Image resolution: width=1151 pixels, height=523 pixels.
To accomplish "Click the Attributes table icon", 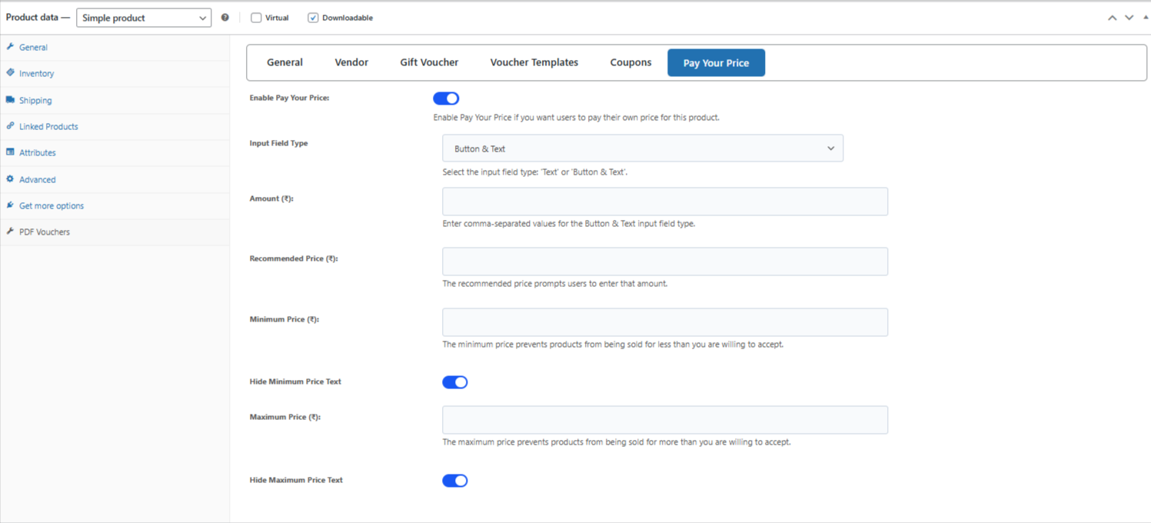I will [x=10, y=152].
